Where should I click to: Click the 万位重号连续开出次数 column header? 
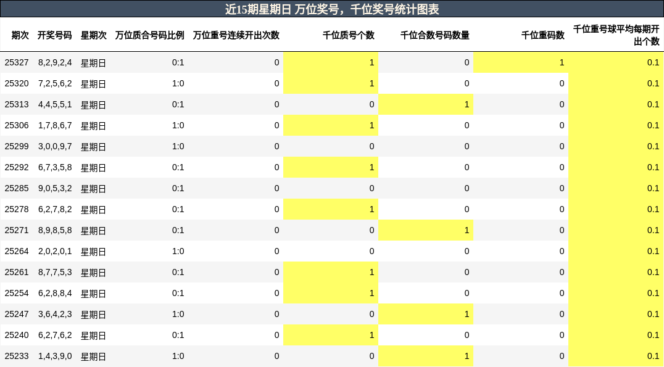pyautogui.click(x=236, y=35)
